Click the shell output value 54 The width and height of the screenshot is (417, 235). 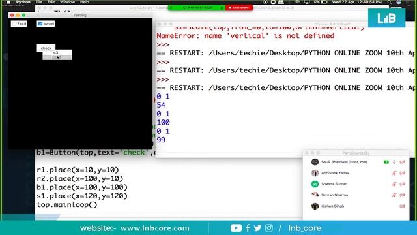161,105
